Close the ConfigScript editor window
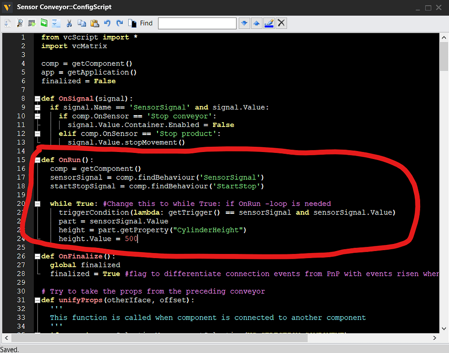The image size is (449, 353). click(439, 8)
